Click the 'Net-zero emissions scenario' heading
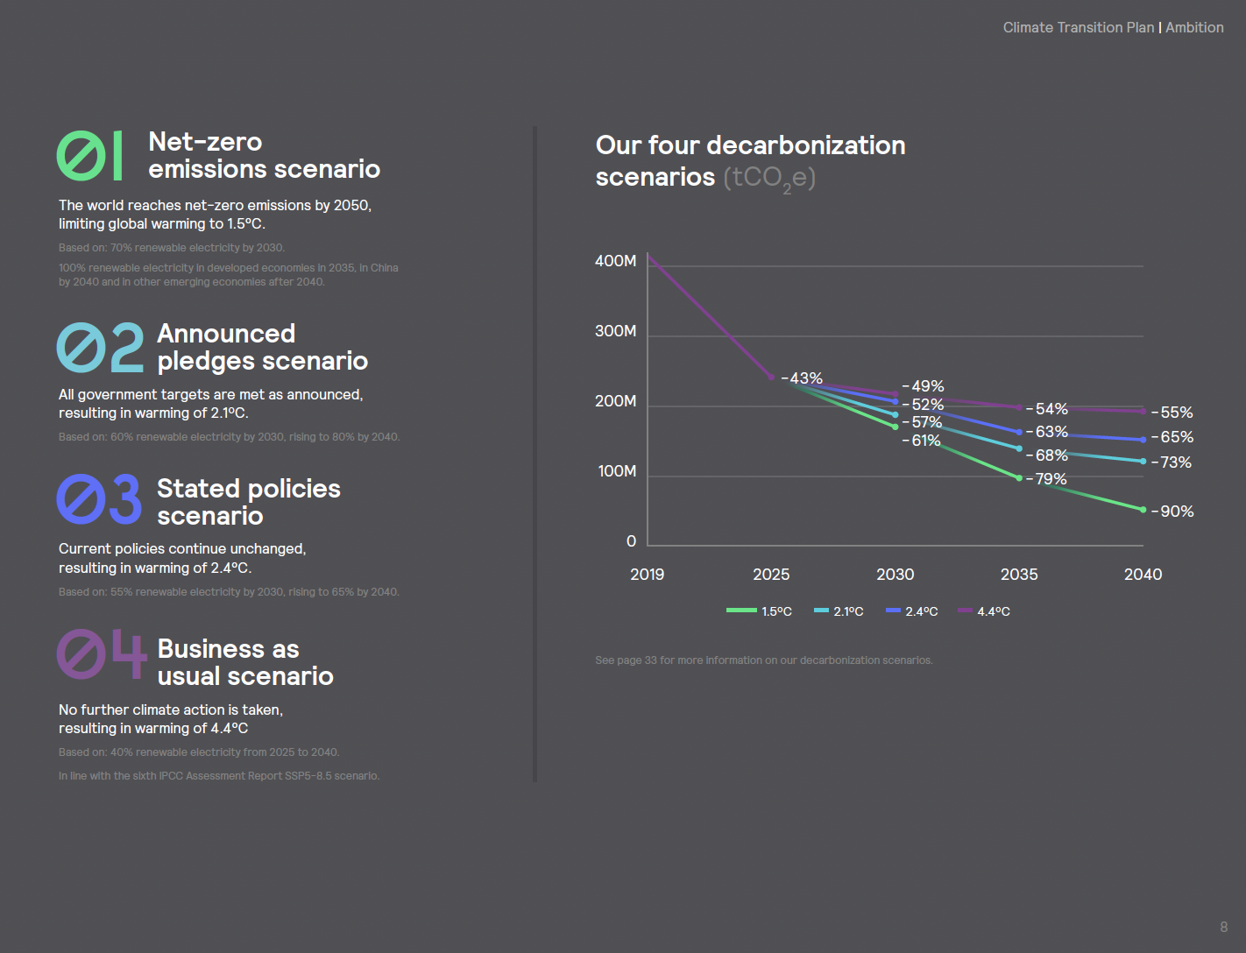 coord(264,155)
